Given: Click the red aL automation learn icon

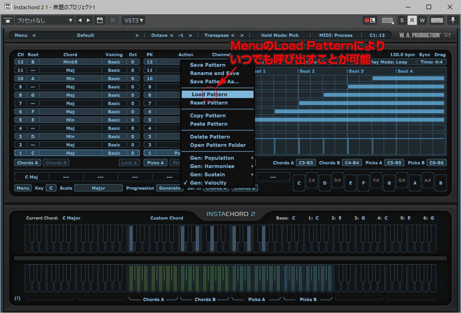Looking at the screenshot, I should click(369, 20).
